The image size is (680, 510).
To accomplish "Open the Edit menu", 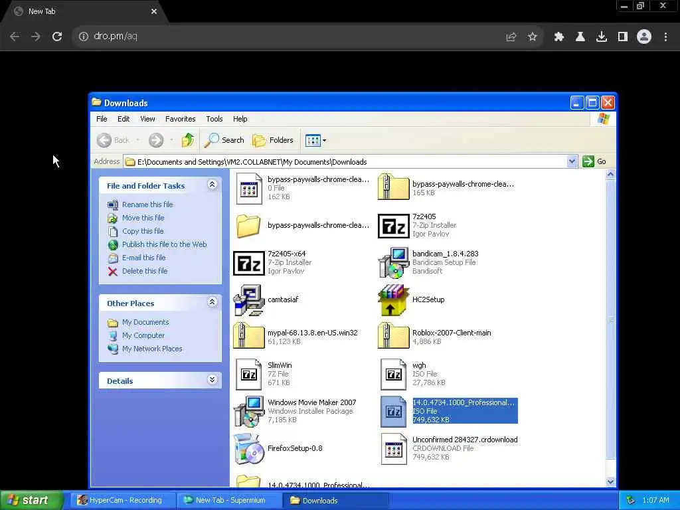I will [x=124, y=119].
